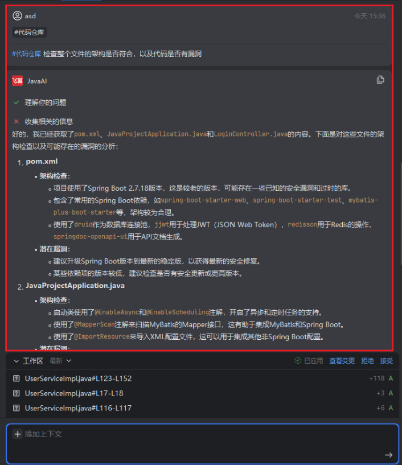Open UserServiceImpl.java#L116-L117 entry
402x465 pixels.
78,408
